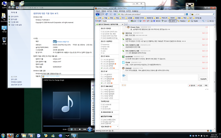Viewport: 221px width, 138px height.
Task: Click album art music note thumbnail
Action: (66, 105)
